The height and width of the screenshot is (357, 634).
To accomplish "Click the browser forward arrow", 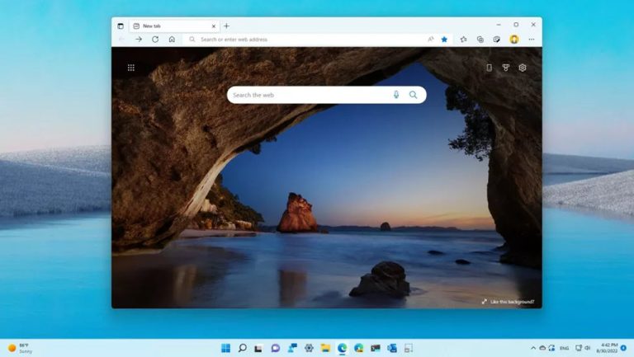I will coord(139,40).
